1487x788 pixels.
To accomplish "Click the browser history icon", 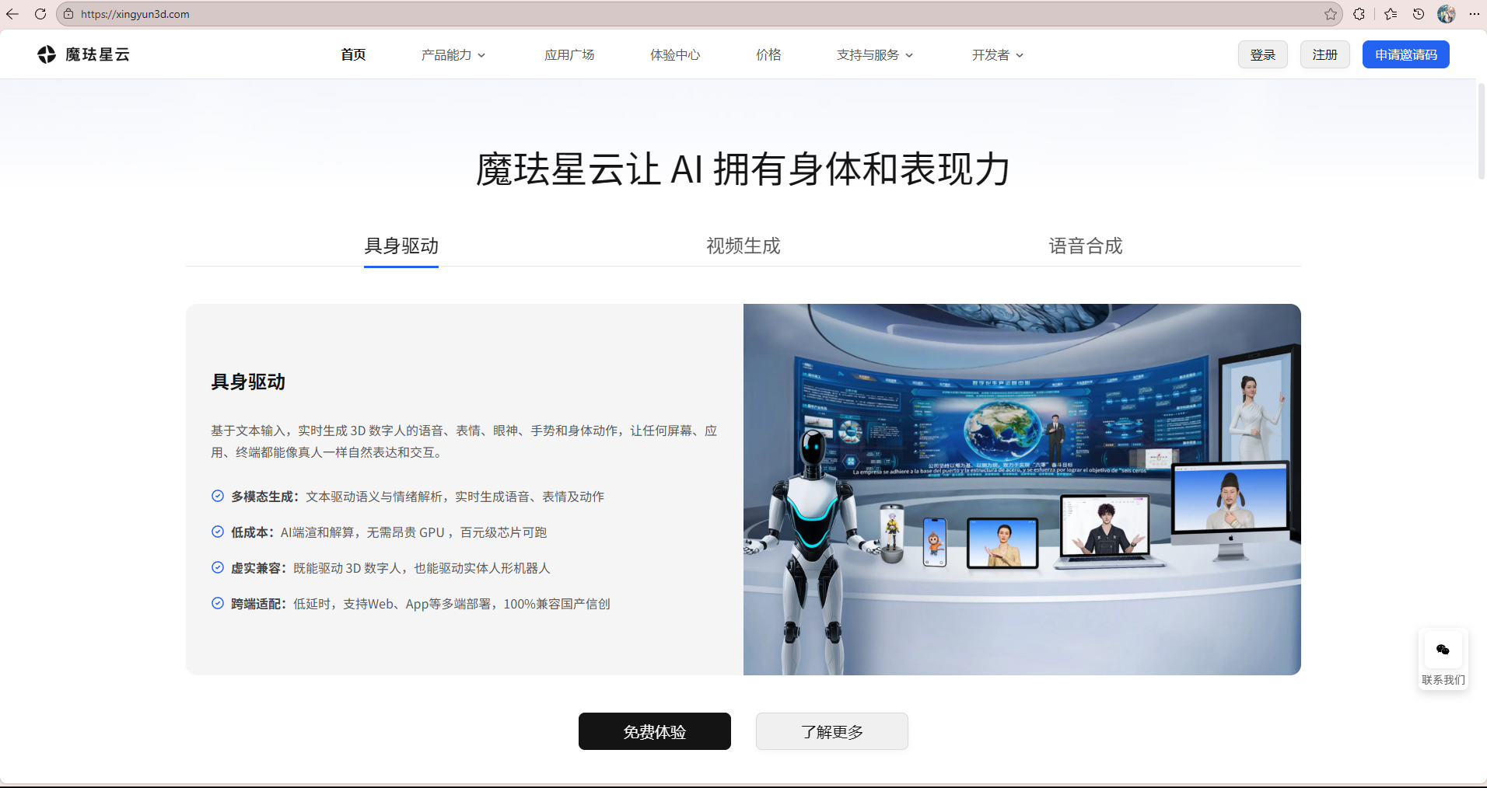I will pyautogui.click(x=1418, y=13).
